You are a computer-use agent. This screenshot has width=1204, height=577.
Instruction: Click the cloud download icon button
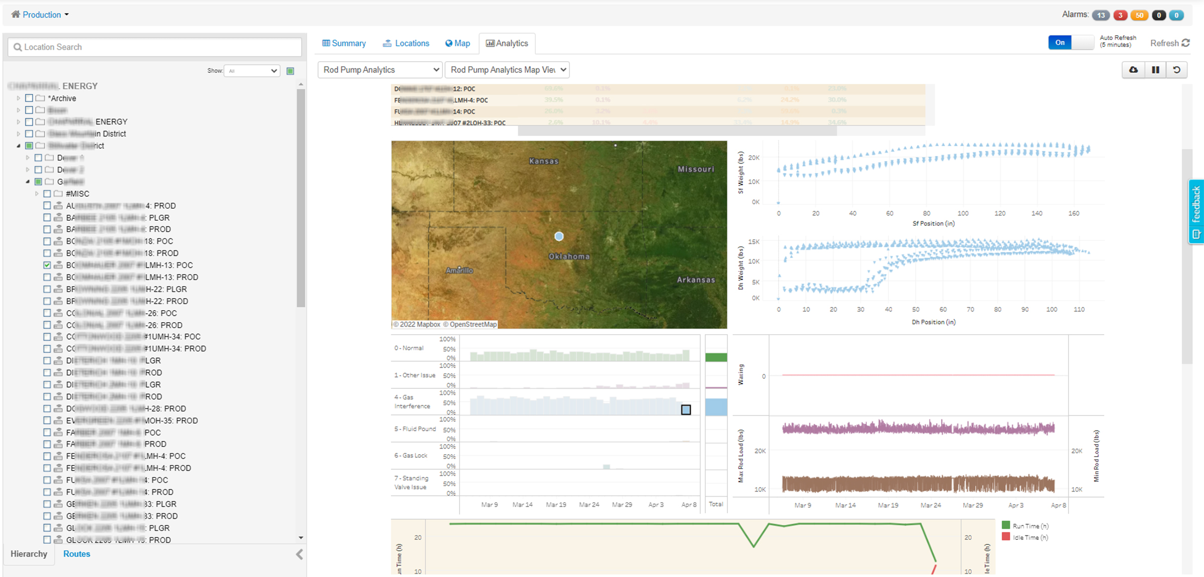click(1133, 70)
